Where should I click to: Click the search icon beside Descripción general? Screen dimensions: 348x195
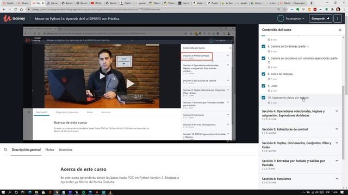click(5, 149)
